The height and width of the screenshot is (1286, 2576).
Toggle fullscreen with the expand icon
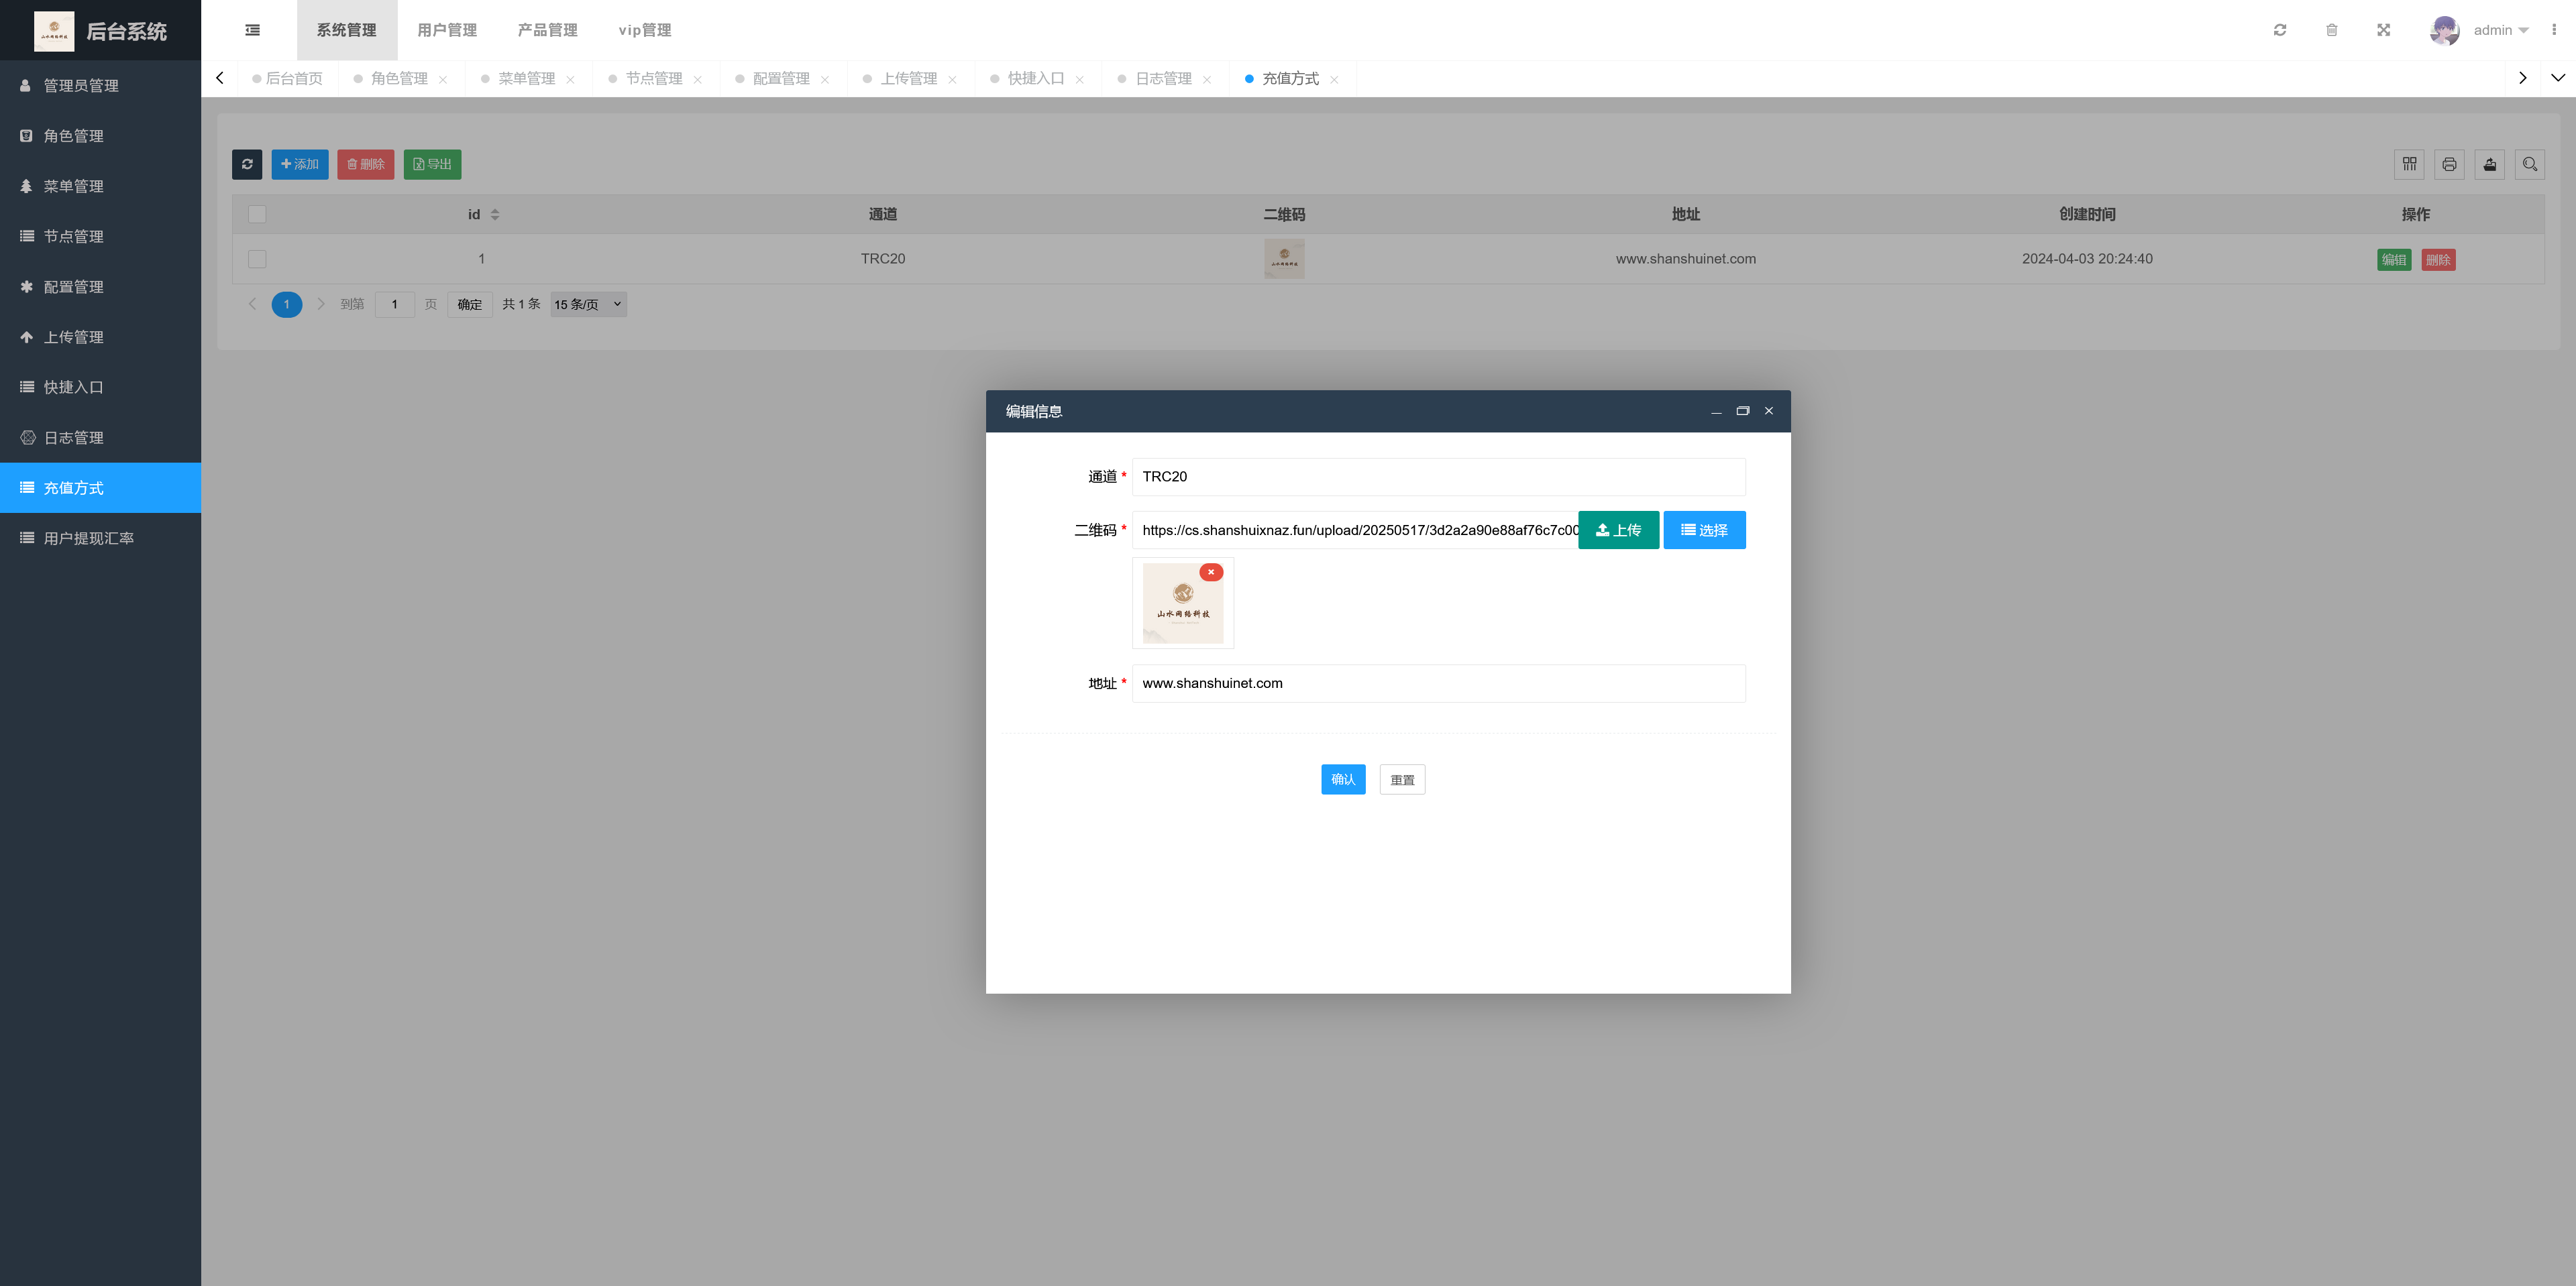pos(2383,30)
